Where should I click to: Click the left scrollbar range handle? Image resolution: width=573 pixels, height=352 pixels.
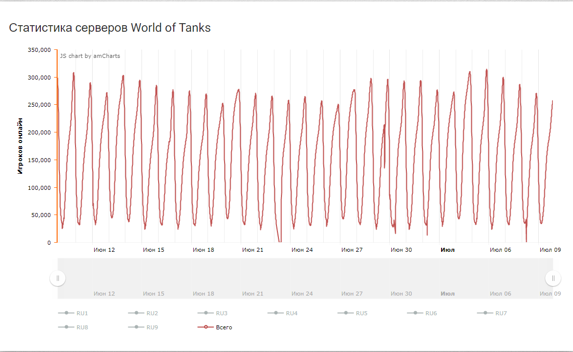[x=58, y=278]
